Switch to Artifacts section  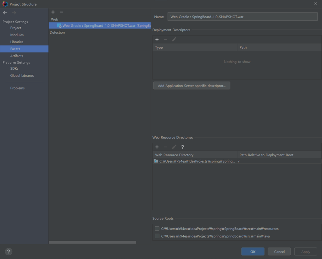17,56
